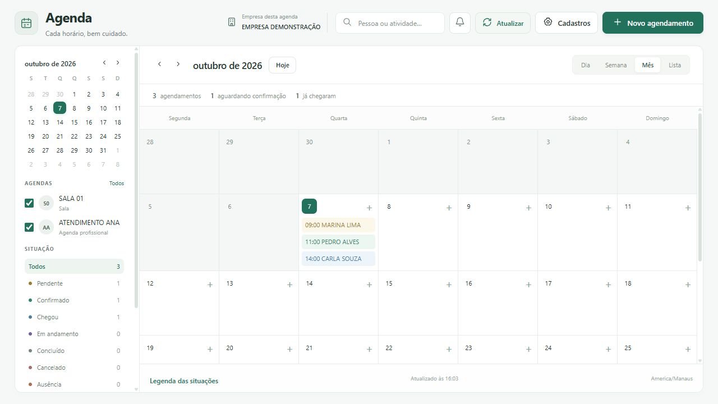Filter by Concluído situation
This screenshot has height=404, width=718.
pos(74,351)
